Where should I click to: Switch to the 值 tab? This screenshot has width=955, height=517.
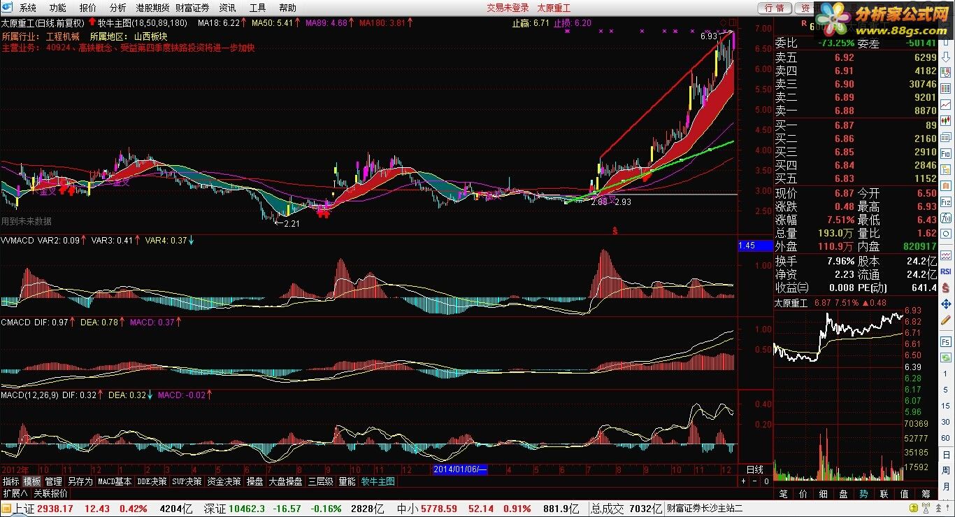click(x=904, y=494)
